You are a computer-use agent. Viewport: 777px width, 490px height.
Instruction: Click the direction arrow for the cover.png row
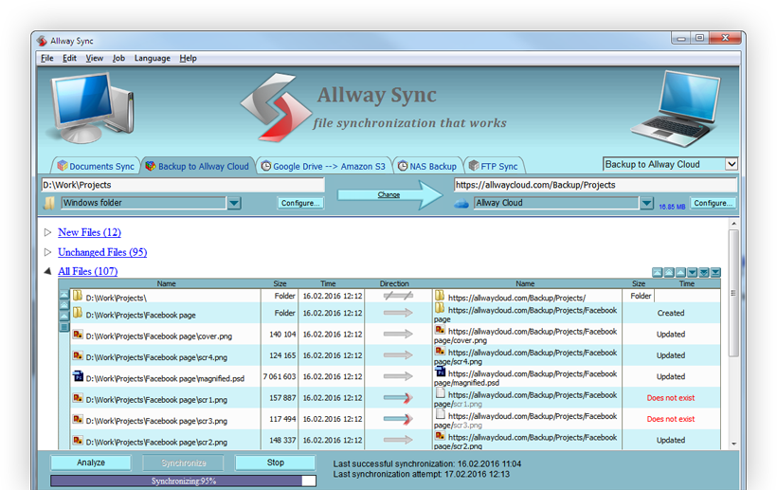coord(398,334)
